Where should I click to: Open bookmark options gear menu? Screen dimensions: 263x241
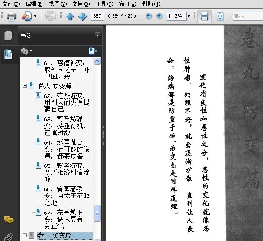[26, 51]
